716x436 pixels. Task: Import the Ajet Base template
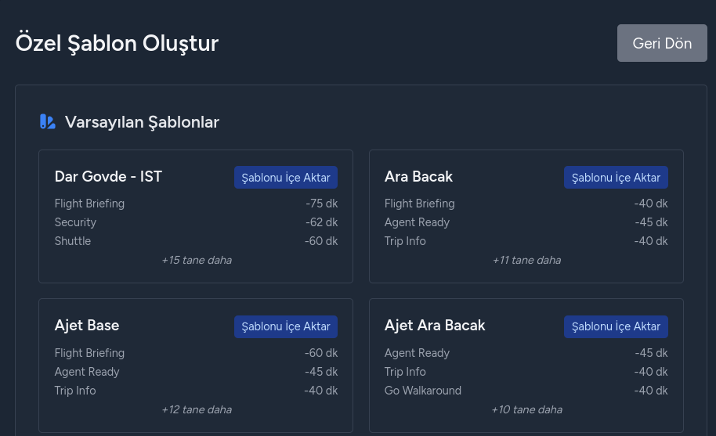coord(285,326)
